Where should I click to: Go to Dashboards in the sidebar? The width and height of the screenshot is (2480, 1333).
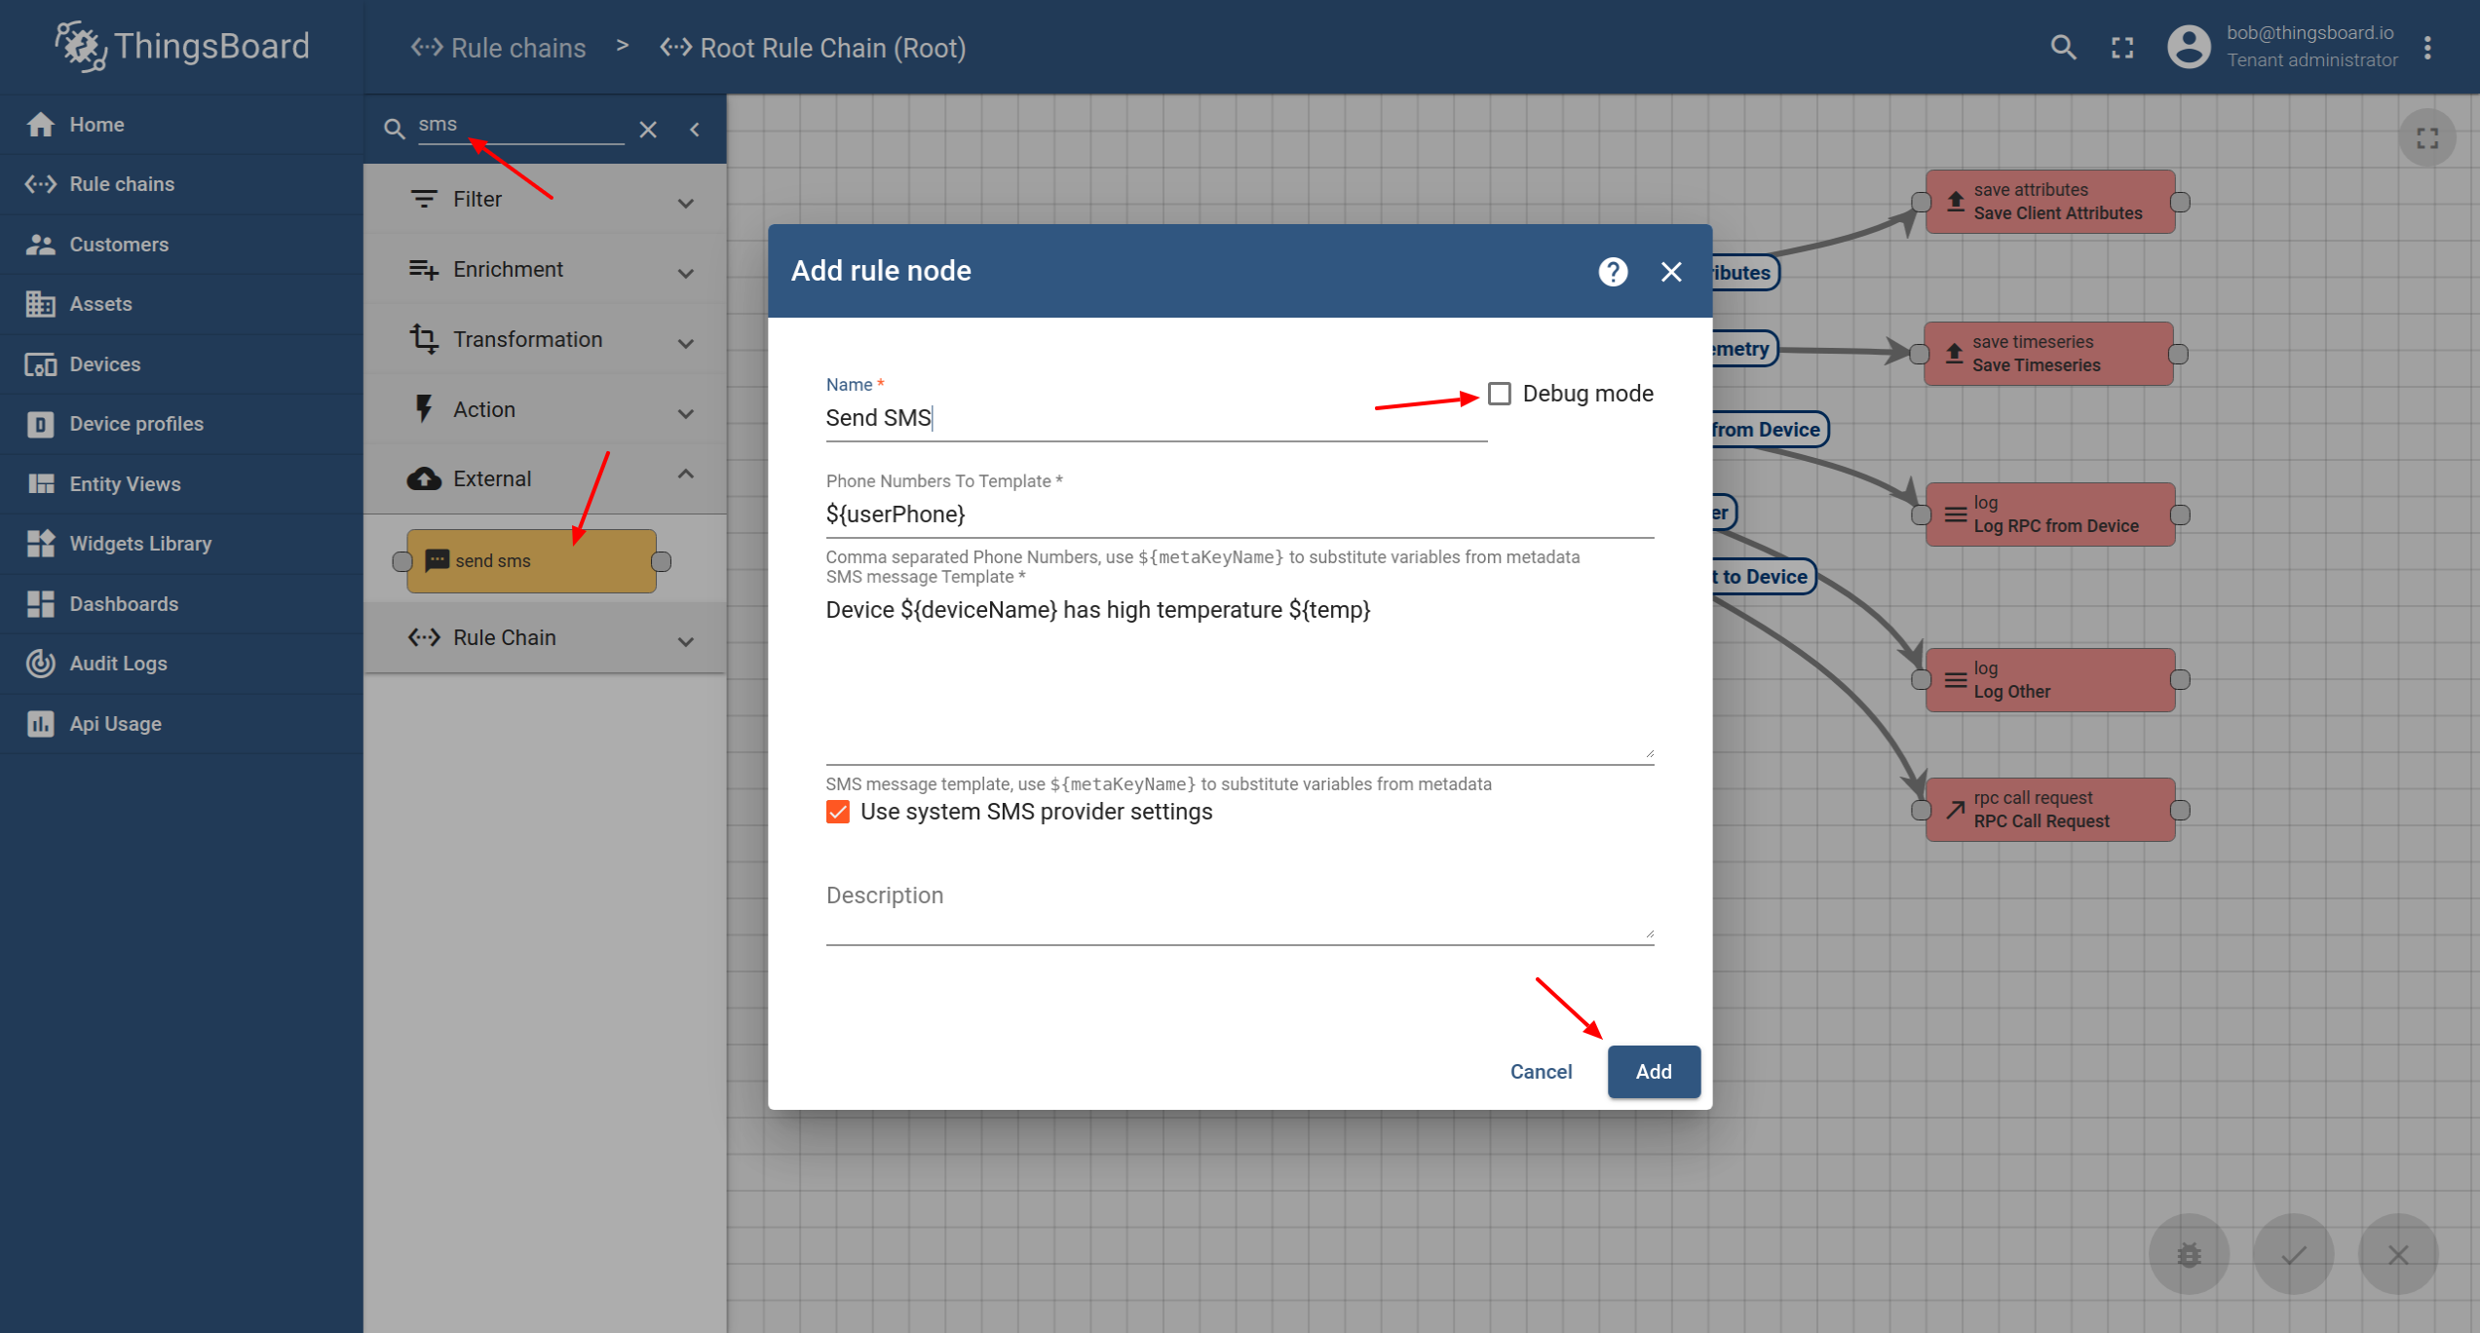[124, 603]
